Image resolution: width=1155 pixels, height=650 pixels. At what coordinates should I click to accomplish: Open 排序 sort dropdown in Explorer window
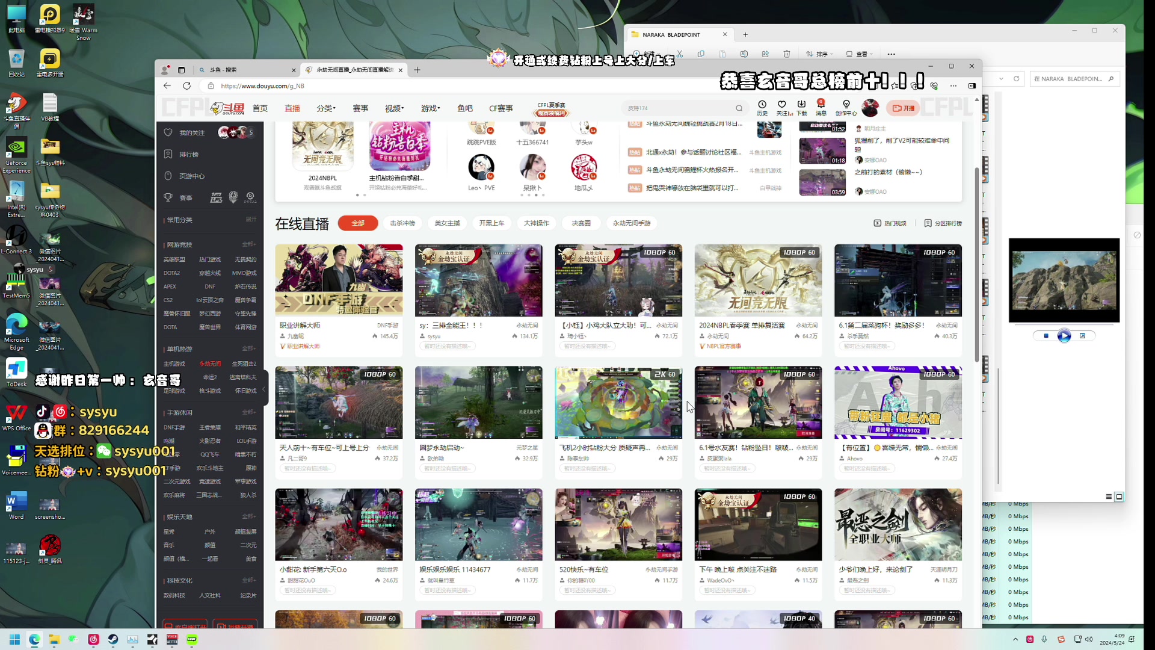click(819, 54)
